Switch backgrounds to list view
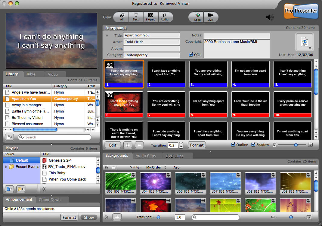322x226 pixels. (113, 167)
